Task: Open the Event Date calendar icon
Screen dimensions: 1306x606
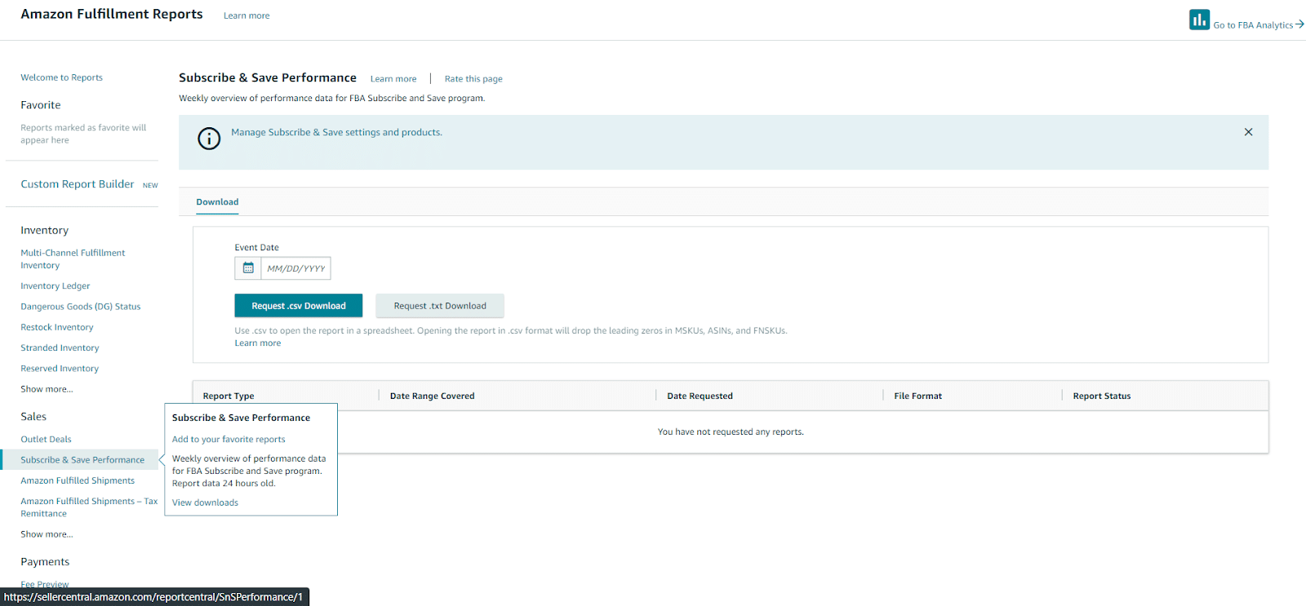Action: (x=248, y=268)
